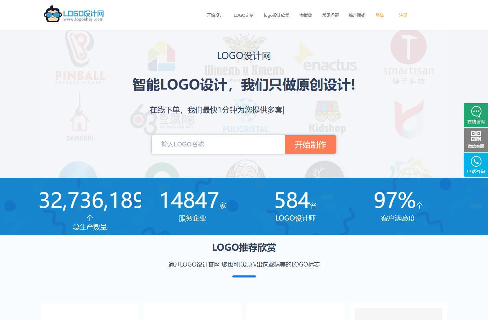Viewport: 488px width, 320px height.
Task: Click the enactus logo image
Action: click(326, 57)
